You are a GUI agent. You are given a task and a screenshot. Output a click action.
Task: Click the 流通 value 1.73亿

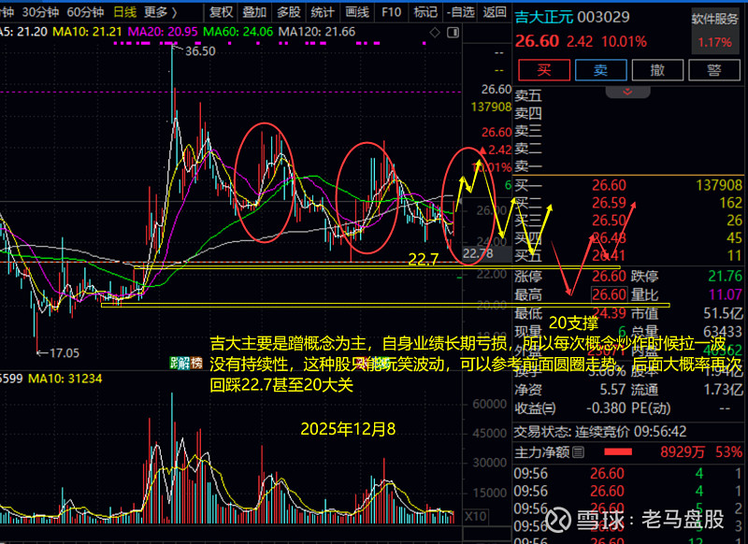click(723, 390)
